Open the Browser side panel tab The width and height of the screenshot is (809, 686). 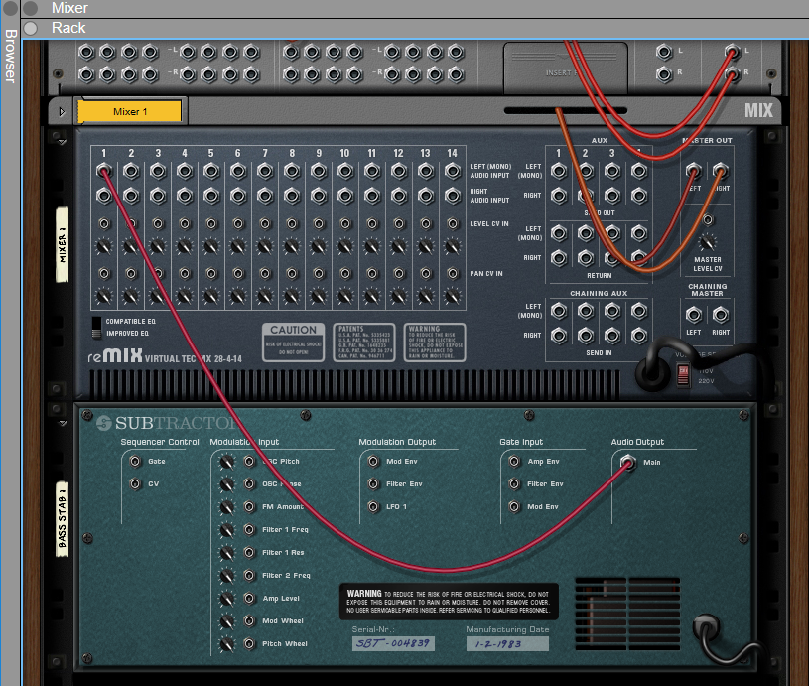pos(10,56)
